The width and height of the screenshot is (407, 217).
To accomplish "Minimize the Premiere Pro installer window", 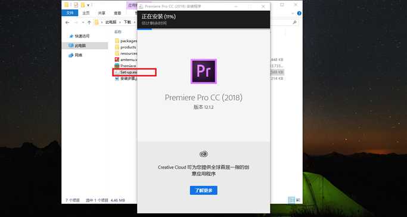I will [237, 7].
